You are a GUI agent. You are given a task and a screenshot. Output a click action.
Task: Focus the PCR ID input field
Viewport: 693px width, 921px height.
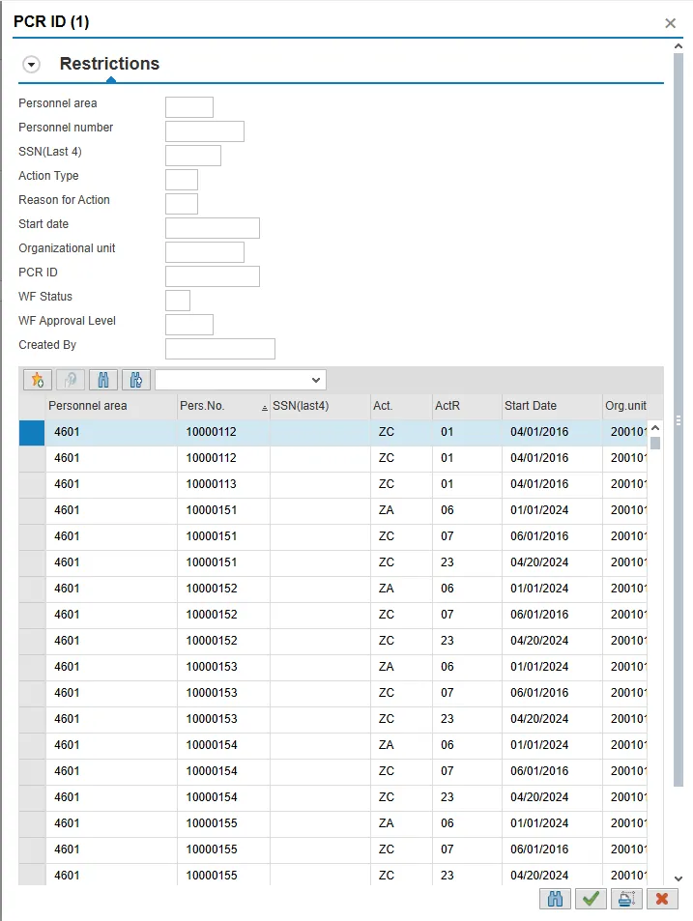pos(213,276)
